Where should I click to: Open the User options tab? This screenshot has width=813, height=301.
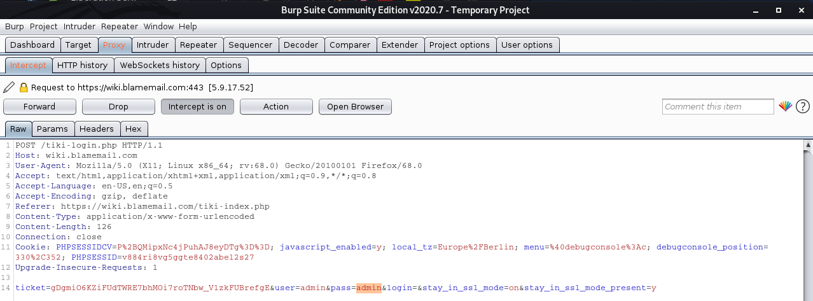527,45
